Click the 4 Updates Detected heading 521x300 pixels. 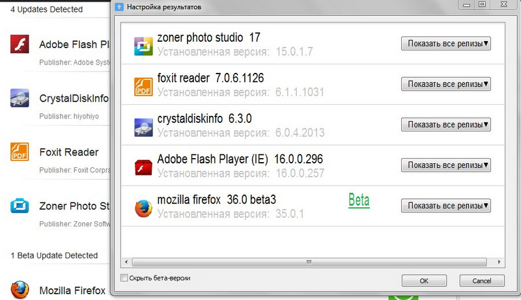46,9
